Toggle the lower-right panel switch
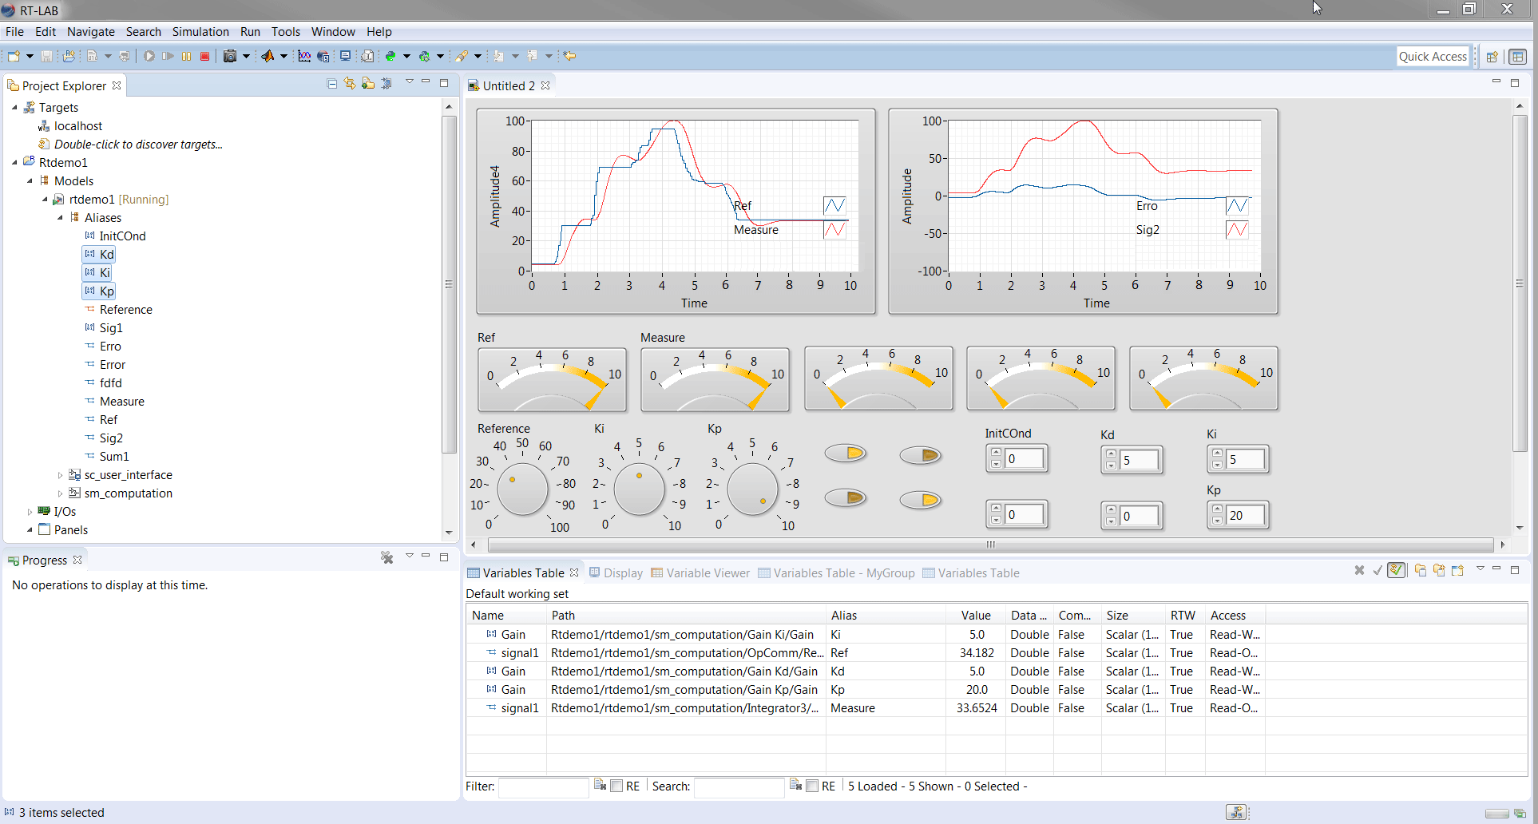This screenshot has height=824, width=1538. (921, 500)
